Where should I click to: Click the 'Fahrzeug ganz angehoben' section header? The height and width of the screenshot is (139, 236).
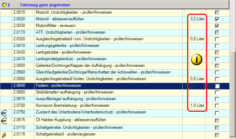coord(115,5)
